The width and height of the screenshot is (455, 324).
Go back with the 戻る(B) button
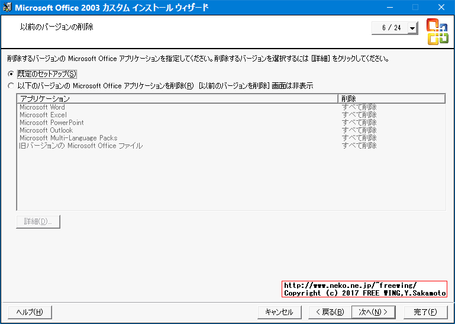[330, 312]
